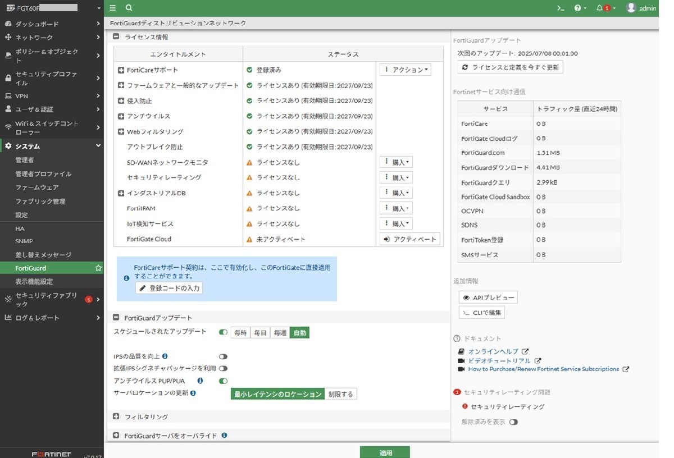The width and height of the screenshot is (674, 458).
Task: Click the dashboard icon beside ダッシュボード
Action: click(8, 24)
